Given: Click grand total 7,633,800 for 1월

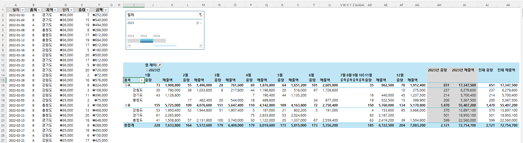Looking at the screenshot, I should 173,125.
